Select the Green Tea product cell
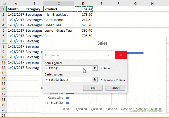This screenshot has height=118, width=169. [59, 25]
